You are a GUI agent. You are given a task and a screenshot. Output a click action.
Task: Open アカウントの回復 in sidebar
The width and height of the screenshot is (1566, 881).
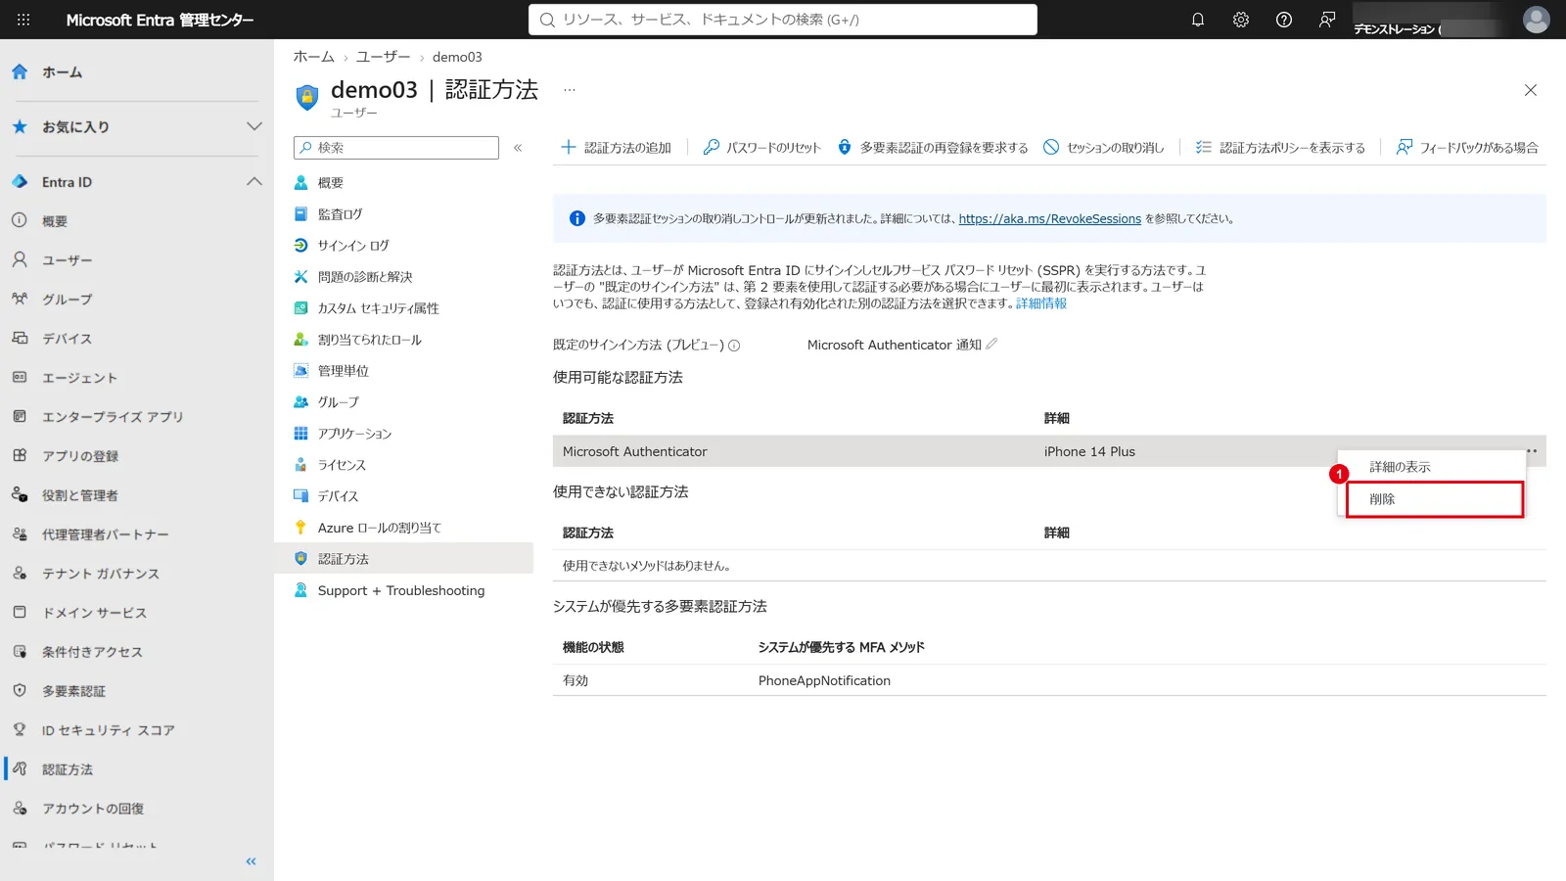point(93,809)
